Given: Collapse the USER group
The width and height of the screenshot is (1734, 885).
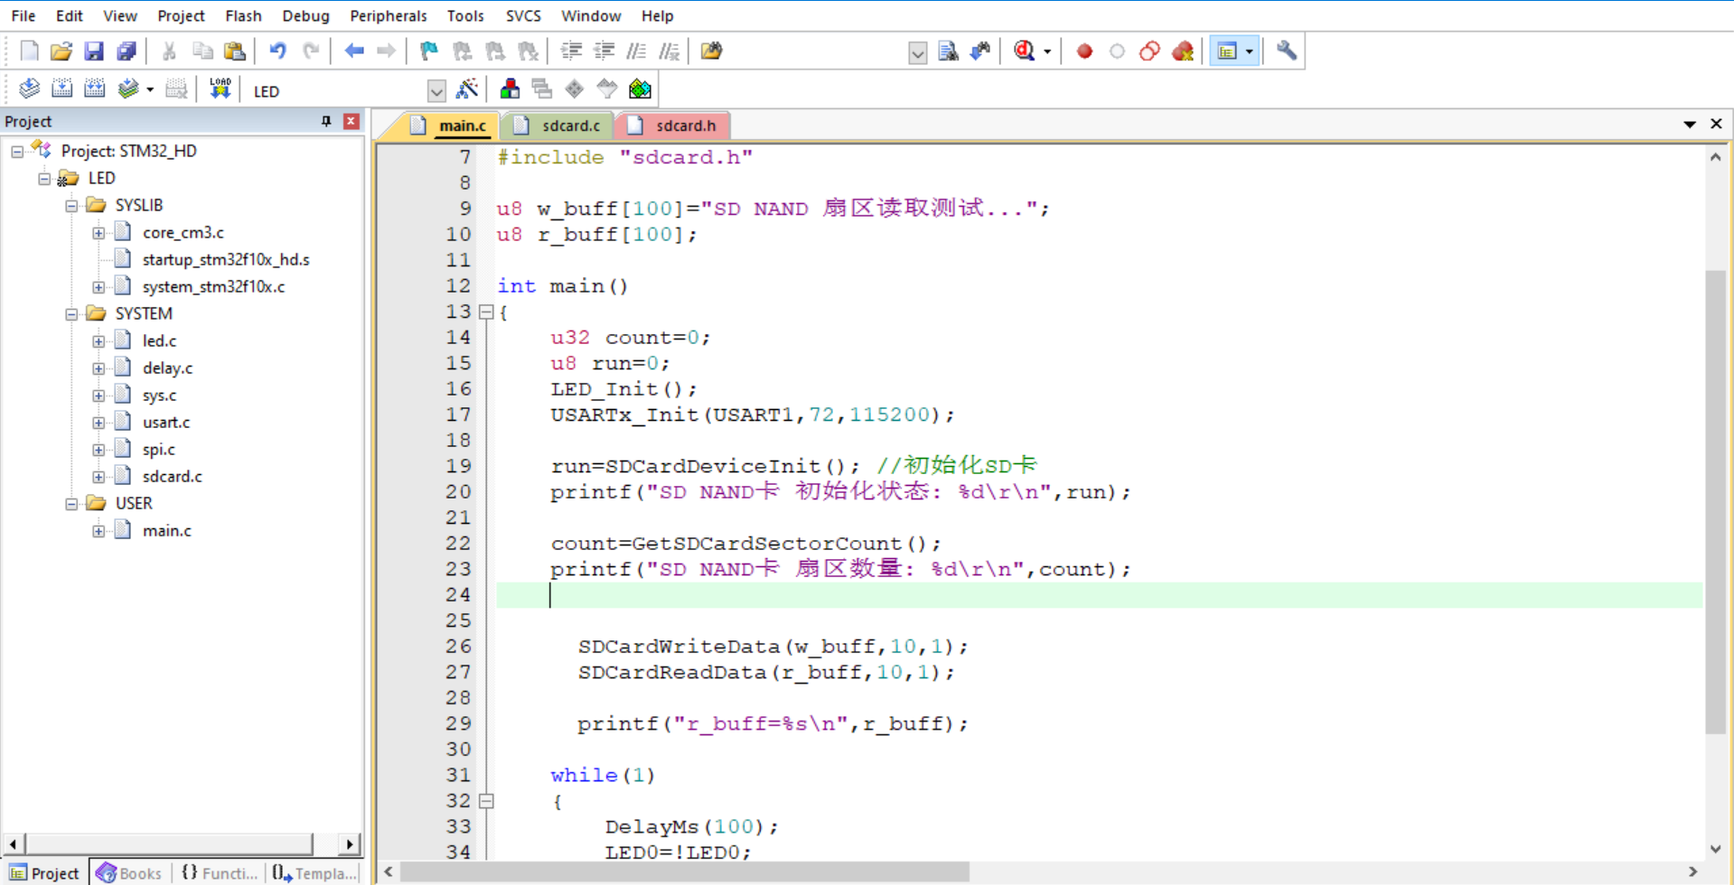Looking at the screenshot, I should [71, 504].
